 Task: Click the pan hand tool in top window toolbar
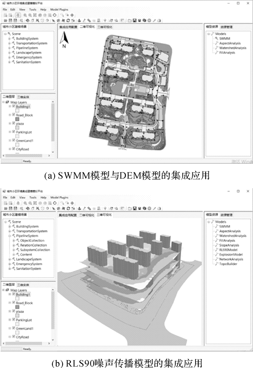(x=18, y=16)
